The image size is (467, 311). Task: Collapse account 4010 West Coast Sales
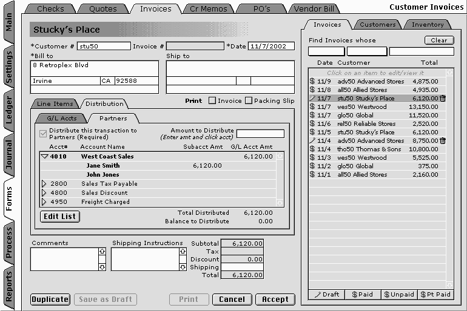coord(45,156)
